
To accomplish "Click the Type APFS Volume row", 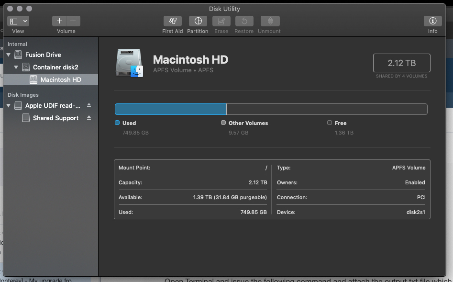I will tap(351, 168).
